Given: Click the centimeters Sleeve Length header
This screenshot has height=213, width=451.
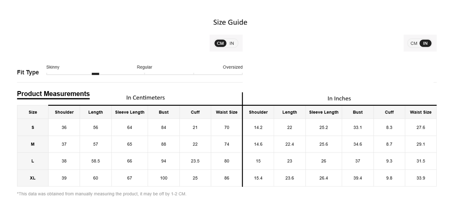Looking at the screenshot, I should [x=130, y=112].
